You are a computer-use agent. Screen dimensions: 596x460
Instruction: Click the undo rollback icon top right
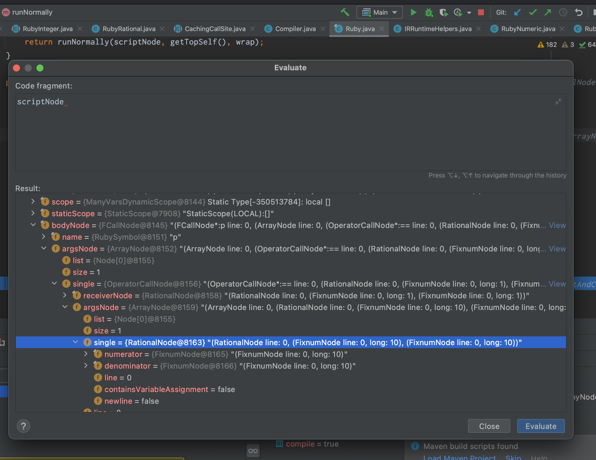(578, 12)
